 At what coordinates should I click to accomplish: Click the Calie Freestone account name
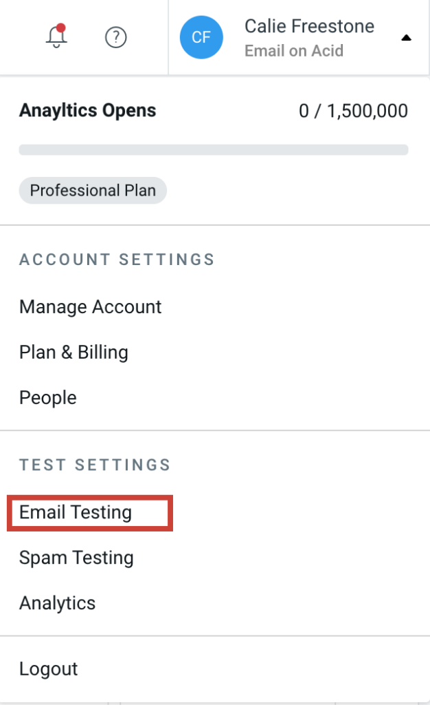tap(309, 26)
